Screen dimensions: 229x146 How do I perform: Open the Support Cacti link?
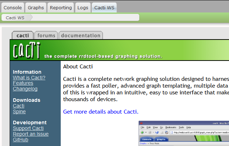tap(28, 128)
